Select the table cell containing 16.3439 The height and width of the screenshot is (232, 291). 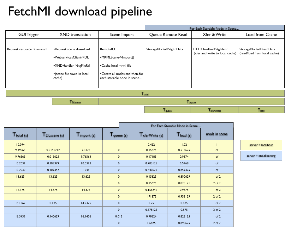point(20,216)
